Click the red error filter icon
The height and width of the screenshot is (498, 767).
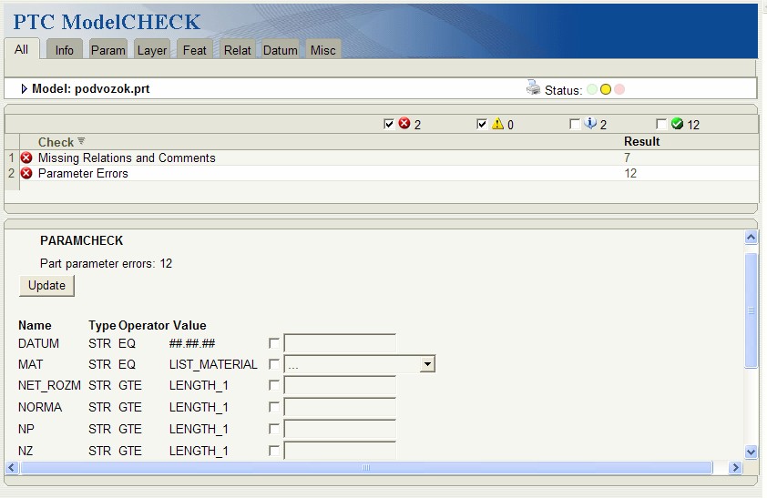[x=404, y=123]
